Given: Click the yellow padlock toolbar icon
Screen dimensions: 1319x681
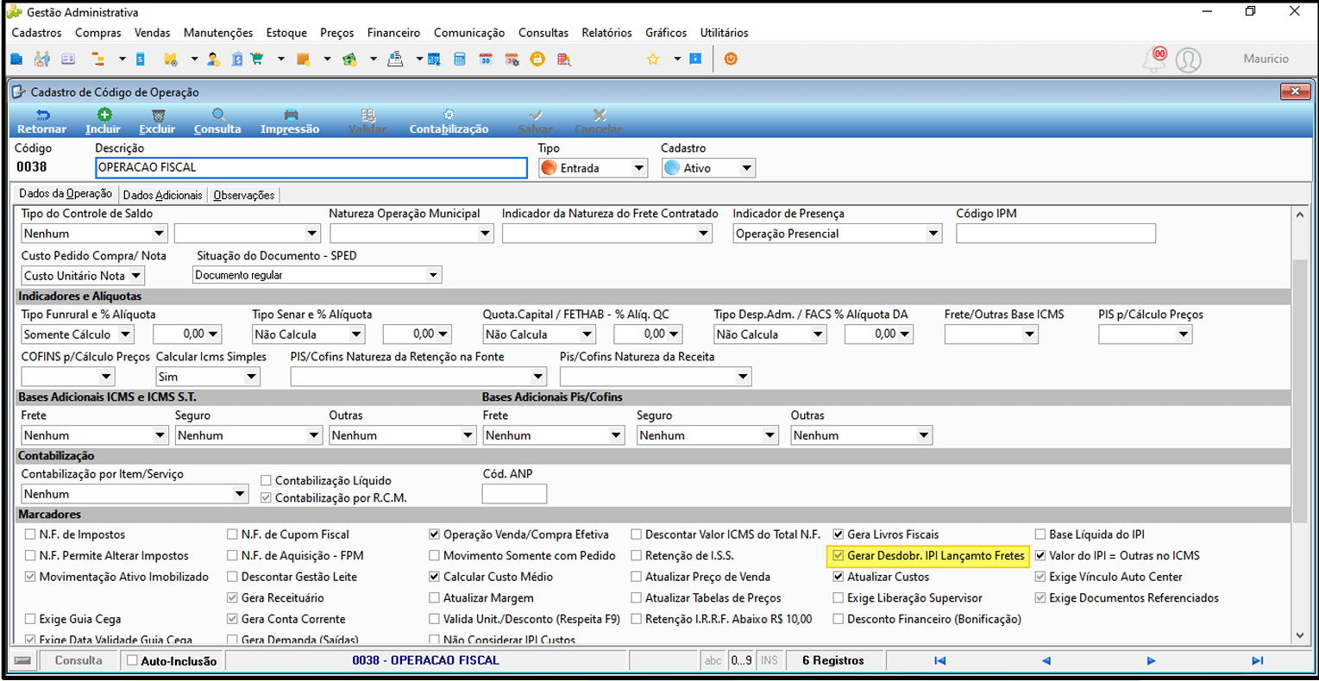Looking at the screenshot, I should pyautogui.click(x=537, y=59).
